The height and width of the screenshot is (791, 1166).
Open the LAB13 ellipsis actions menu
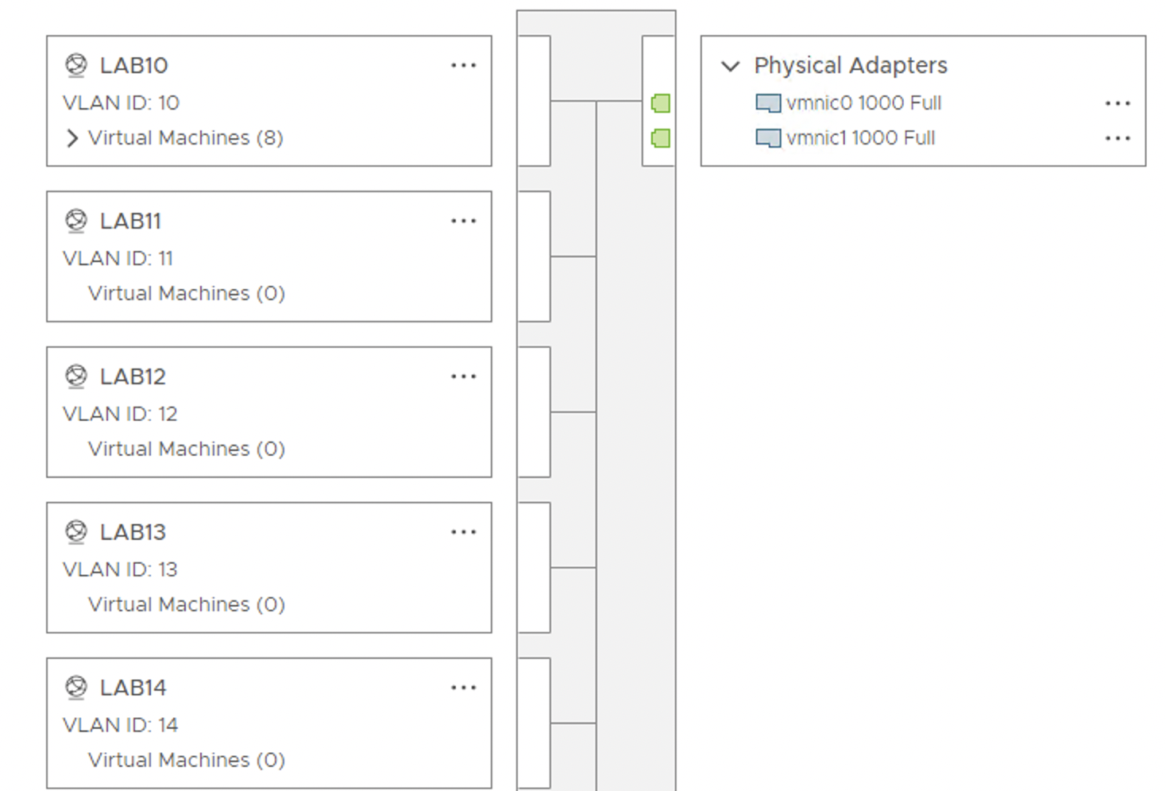pos(463,532)
